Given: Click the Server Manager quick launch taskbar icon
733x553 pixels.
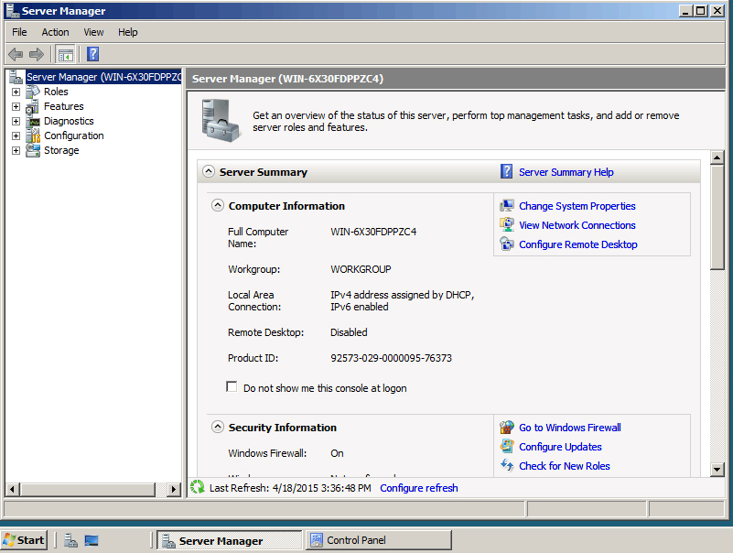Looking at the screenshot, I should click(70, 540).
